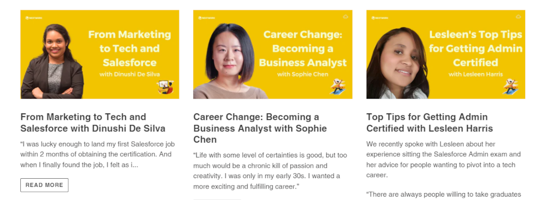Click celebrating figure icon on Lesleen's banner
547x200 pixels.
(511, 87)
